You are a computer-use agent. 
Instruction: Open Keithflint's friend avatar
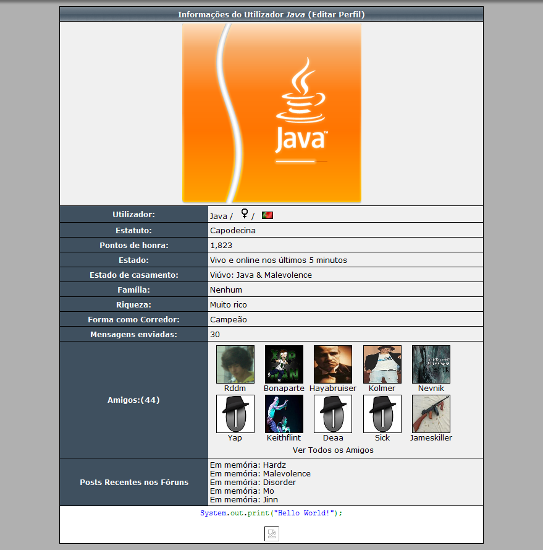pyautogui.click(x=284, y=414)
